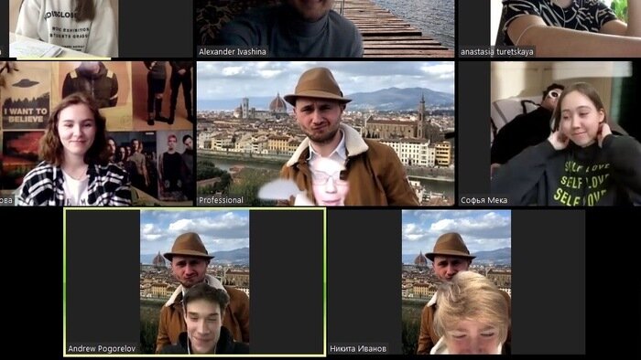Select Никита Иванов's video tile
This screenshot has width=641, height=360.
456,282
